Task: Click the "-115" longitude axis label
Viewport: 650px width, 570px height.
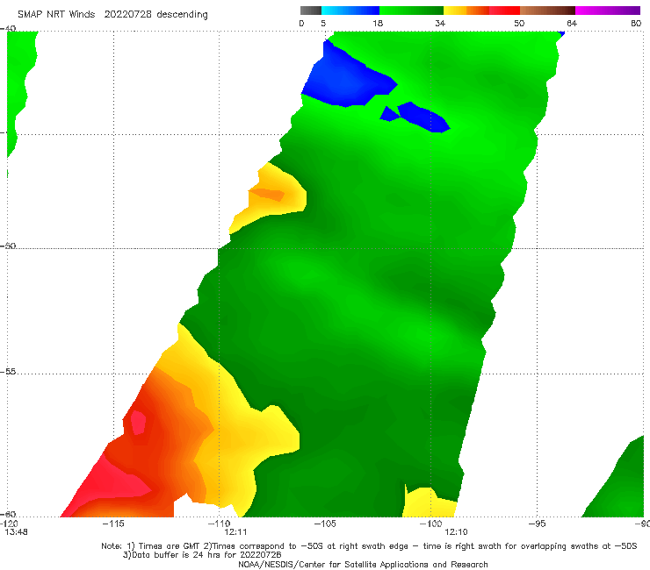Action: click(112, 524)
